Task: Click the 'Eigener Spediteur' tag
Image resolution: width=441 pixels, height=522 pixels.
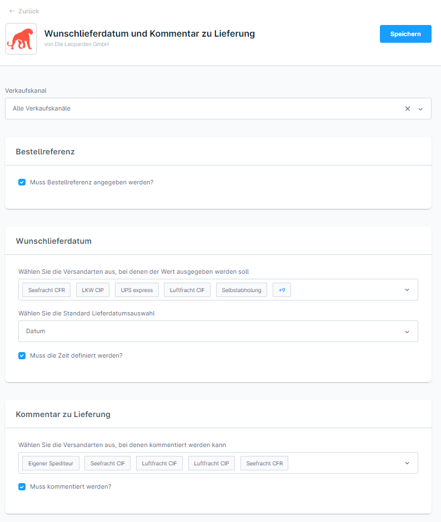Action: click(x=51, y=463)
